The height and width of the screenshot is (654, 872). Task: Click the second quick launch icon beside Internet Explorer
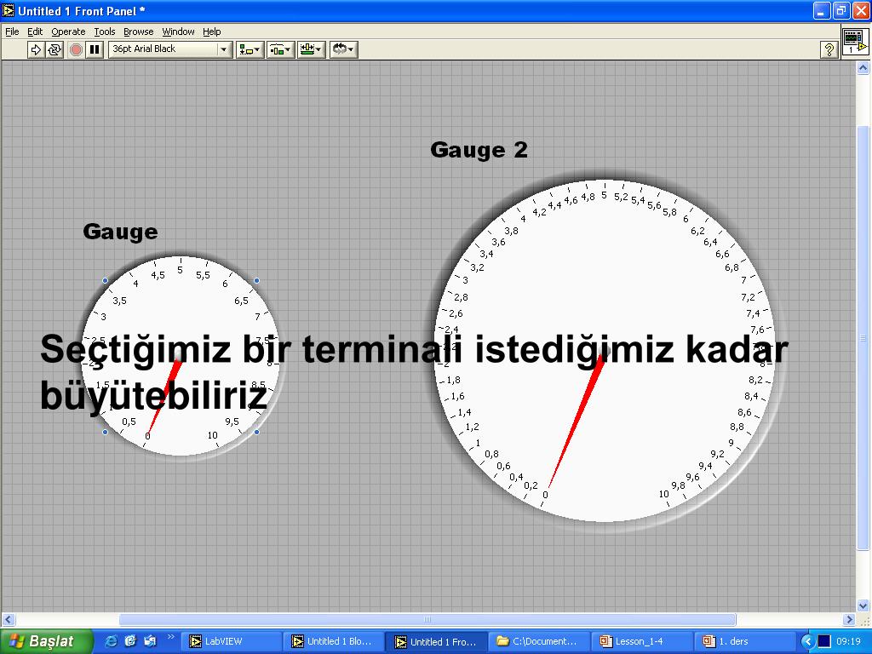click(130, 641)
